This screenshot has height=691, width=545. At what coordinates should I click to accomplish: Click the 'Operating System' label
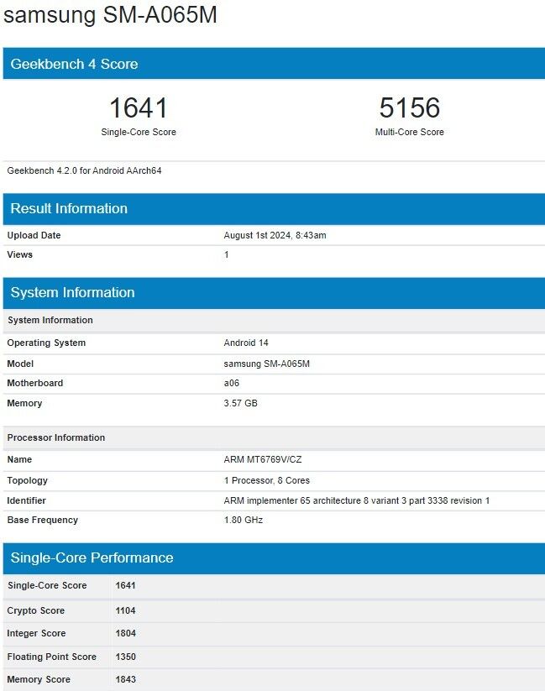[46, 343]
